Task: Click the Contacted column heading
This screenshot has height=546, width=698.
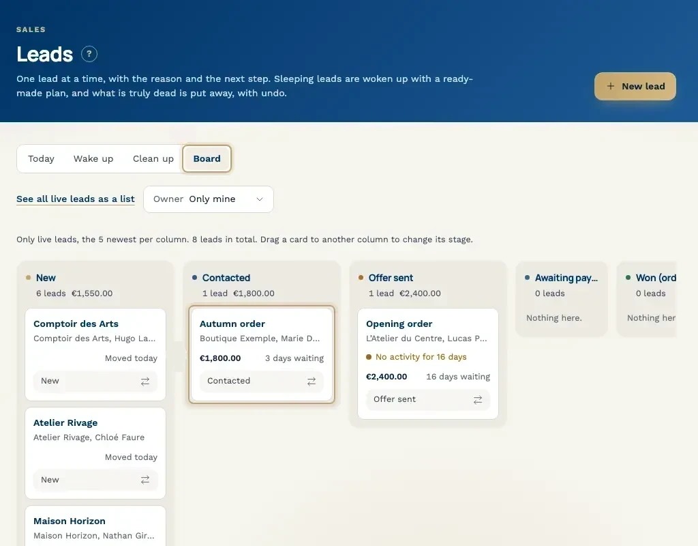Action: point(226,278)
